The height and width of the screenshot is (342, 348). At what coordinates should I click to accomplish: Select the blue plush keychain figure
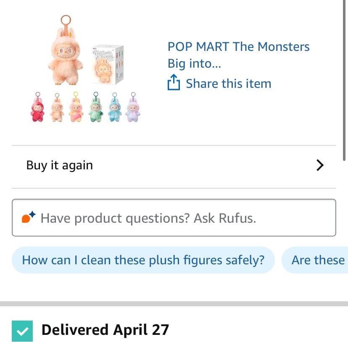click(114, 107)
